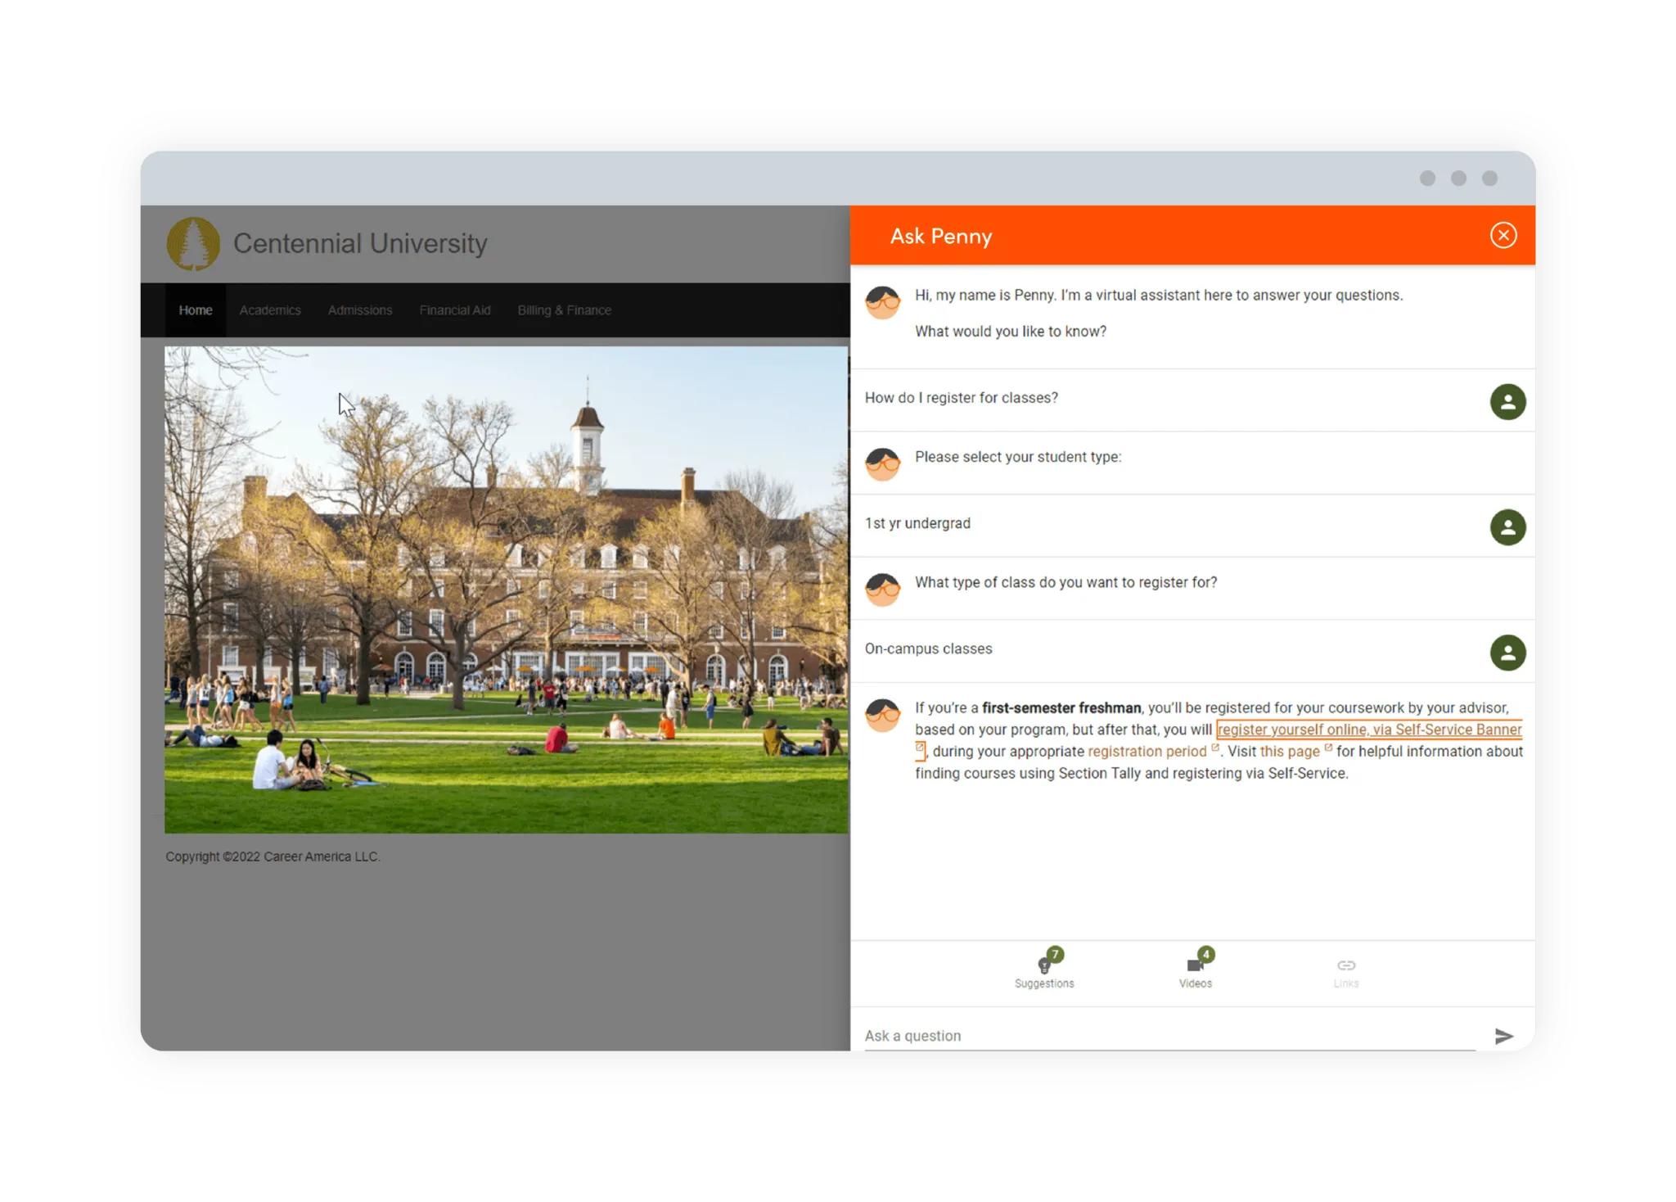Close the Ask Penny chat panel
The height and width of the screenshot is (1202, 1676).
1503,236
